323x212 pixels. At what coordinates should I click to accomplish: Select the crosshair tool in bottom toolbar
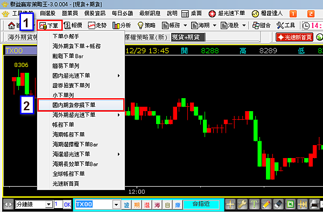(230, 204)
